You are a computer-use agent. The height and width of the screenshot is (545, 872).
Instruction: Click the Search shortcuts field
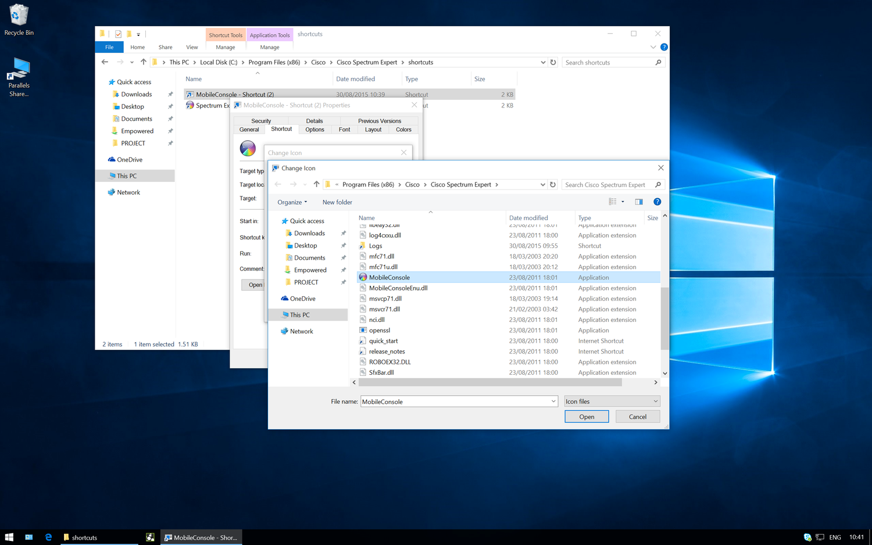607,62
